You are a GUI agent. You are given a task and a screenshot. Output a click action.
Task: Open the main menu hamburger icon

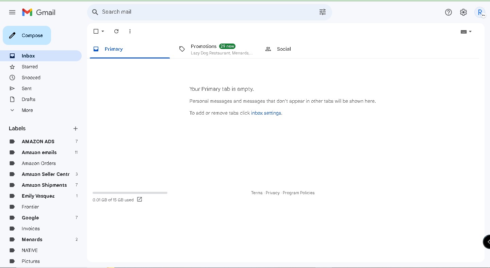pyautogui.click(x=12, y=12)
